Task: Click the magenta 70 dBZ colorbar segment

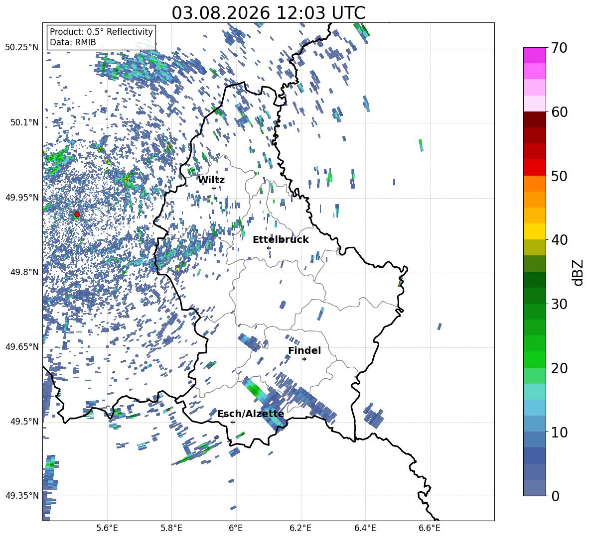Action: pos(534,55)
